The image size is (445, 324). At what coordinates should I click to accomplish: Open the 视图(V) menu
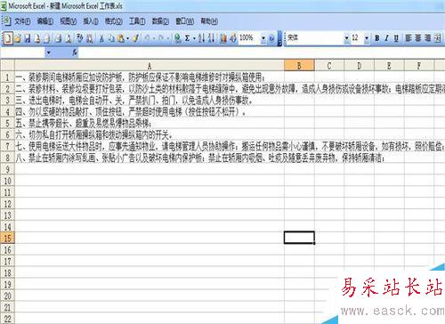coord(69,21)
